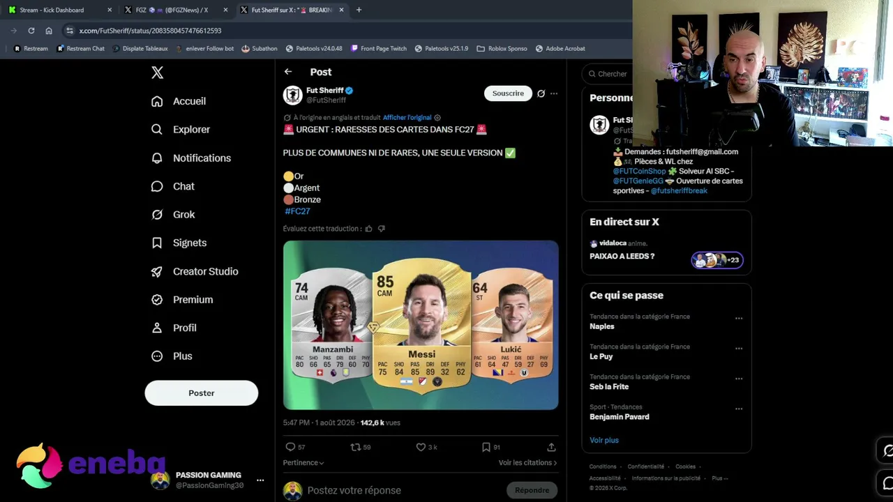Rate translation with thumbs up

369,229
